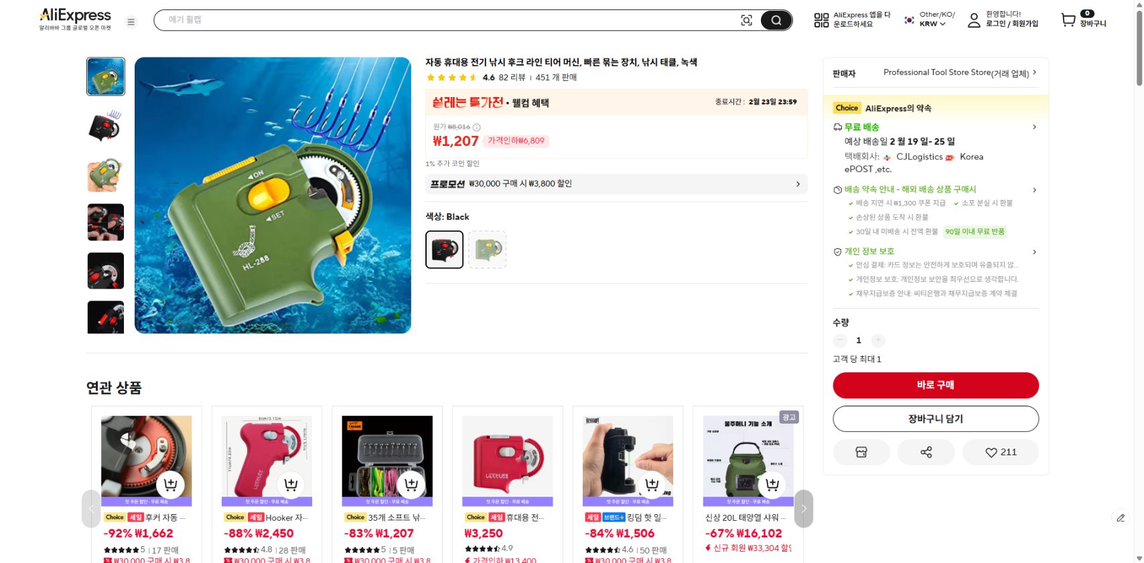Increase quantity with the plus stepper
Viewport: 1144px width, 563px height.
[x=877, y=340]
